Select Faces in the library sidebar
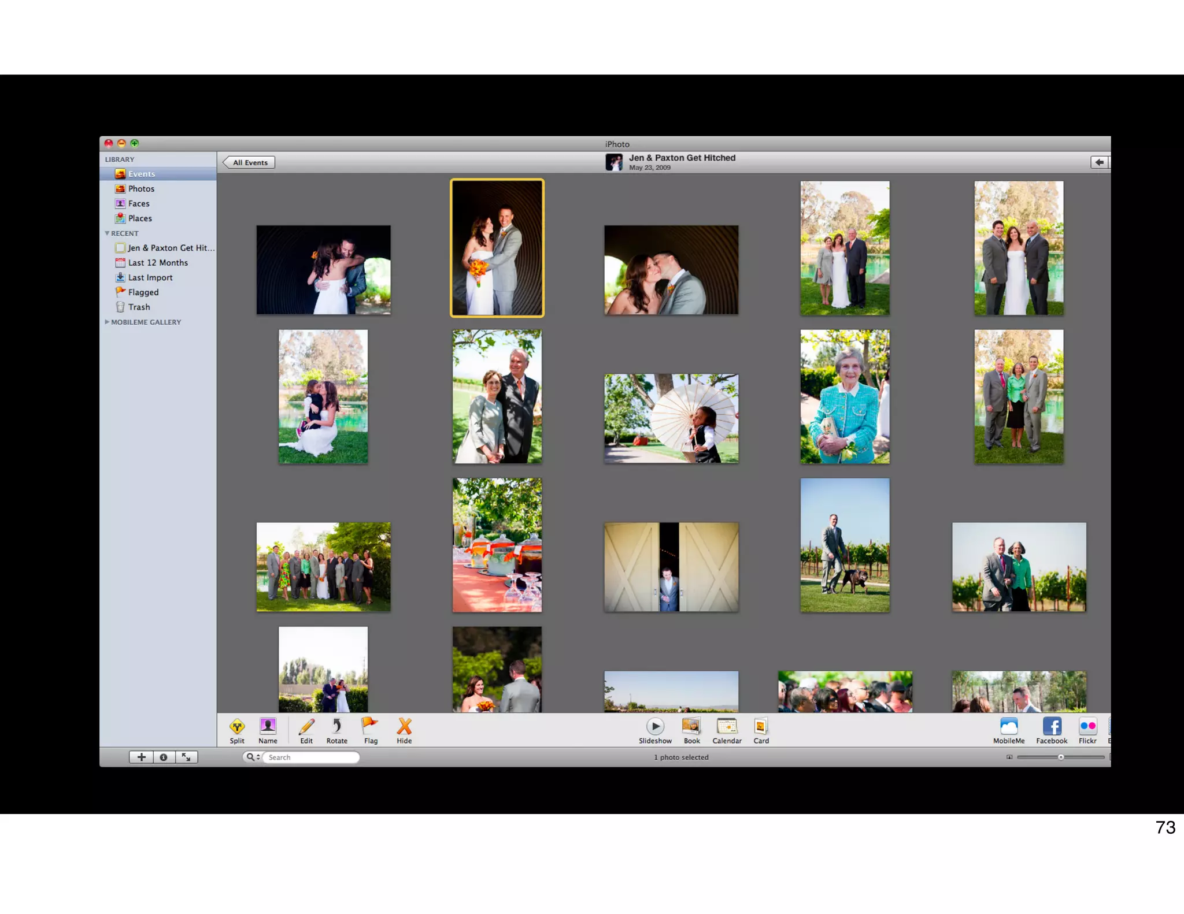The width and height of the screenshot is (1184, 914). click(139, 203)
